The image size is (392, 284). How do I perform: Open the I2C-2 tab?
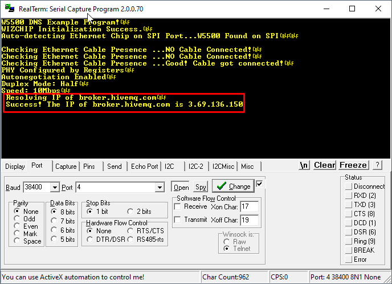[x=196, y=167]
